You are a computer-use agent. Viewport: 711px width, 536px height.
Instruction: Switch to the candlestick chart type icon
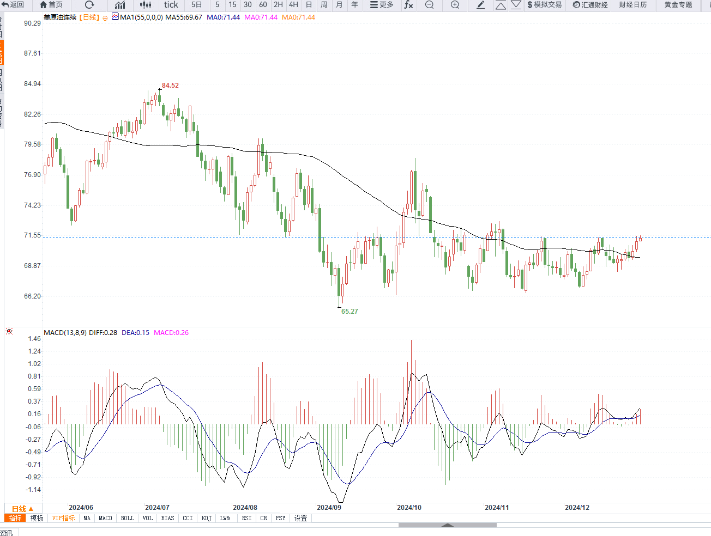click(146, 5)
